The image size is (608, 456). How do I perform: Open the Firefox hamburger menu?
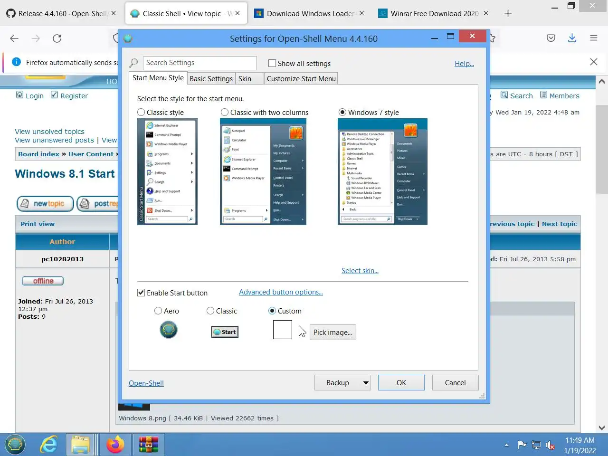click(593, 38)
